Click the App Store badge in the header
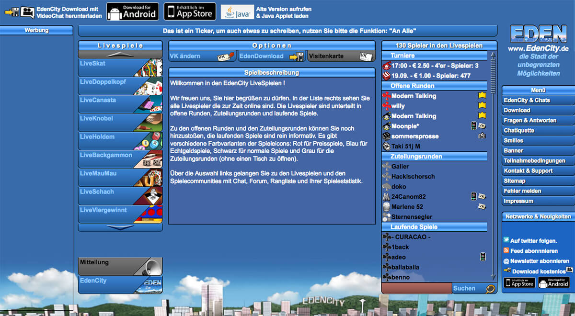Image resolution: width=575 pixels, height=316 pixels. coord(190,11)
